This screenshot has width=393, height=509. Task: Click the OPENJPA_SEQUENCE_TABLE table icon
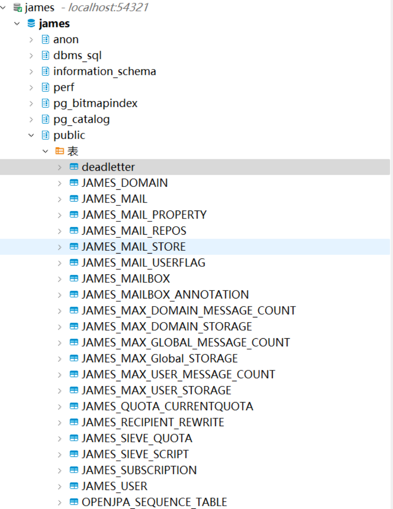coord(74,502)
